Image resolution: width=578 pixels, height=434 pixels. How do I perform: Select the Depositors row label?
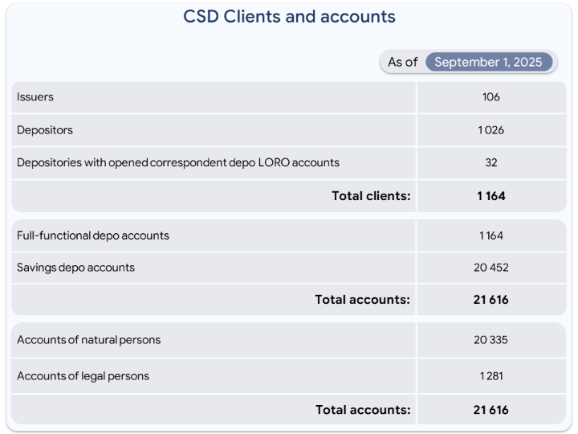point(45,129)
